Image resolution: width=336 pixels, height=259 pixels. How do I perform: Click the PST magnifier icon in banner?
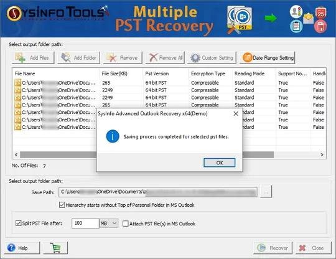point(240,21)
